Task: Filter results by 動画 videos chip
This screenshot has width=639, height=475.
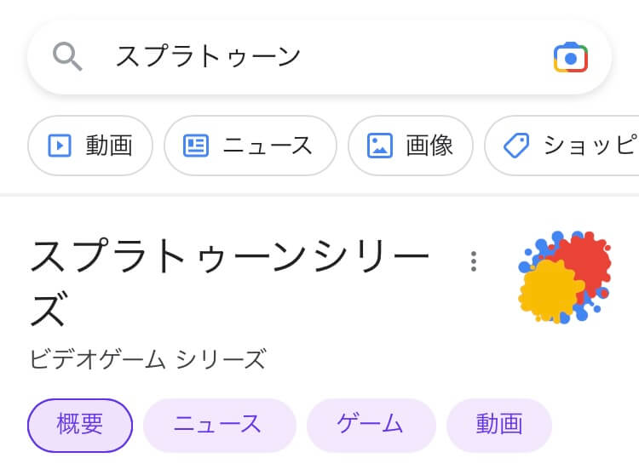Action: [x=90, y=146]
